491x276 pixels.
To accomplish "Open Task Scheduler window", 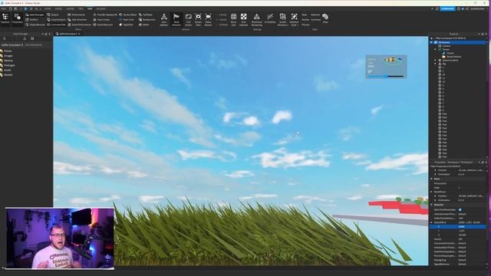I will click(x=77, y=19).
